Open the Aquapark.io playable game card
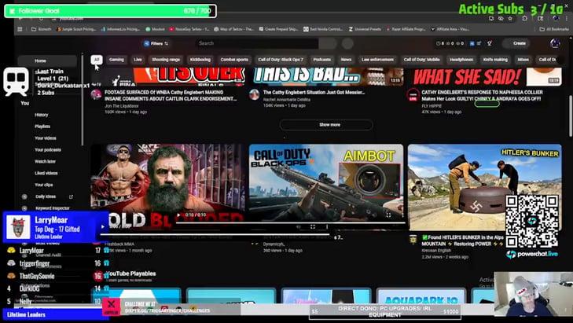573x323 pixels. [421, 297]
